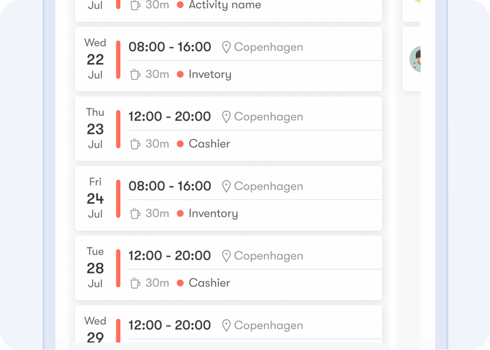Click the coffee cup icon next to Activity name

point(135,5)
